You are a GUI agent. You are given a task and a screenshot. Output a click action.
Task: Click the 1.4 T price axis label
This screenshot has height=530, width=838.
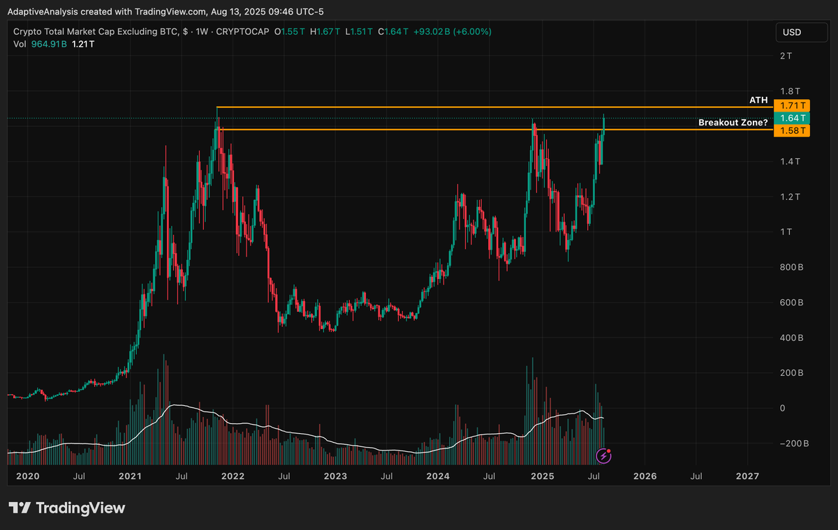tap(790, 161)
